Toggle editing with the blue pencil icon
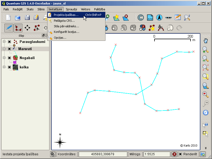The image size is (212, 159). point(9,28)
